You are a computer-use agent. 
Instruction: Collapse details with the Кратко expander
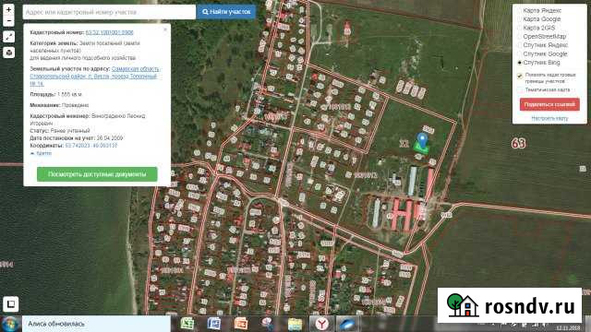click(x=41, y=153)
